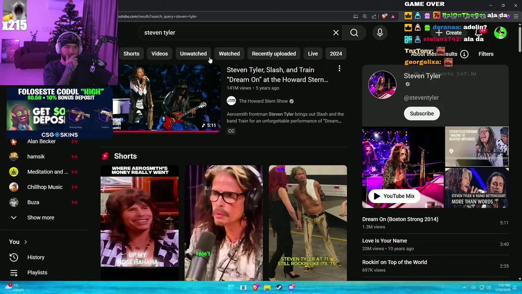
Task: Open the three-dot menu for Dream On video
Action: click(339, 69)
